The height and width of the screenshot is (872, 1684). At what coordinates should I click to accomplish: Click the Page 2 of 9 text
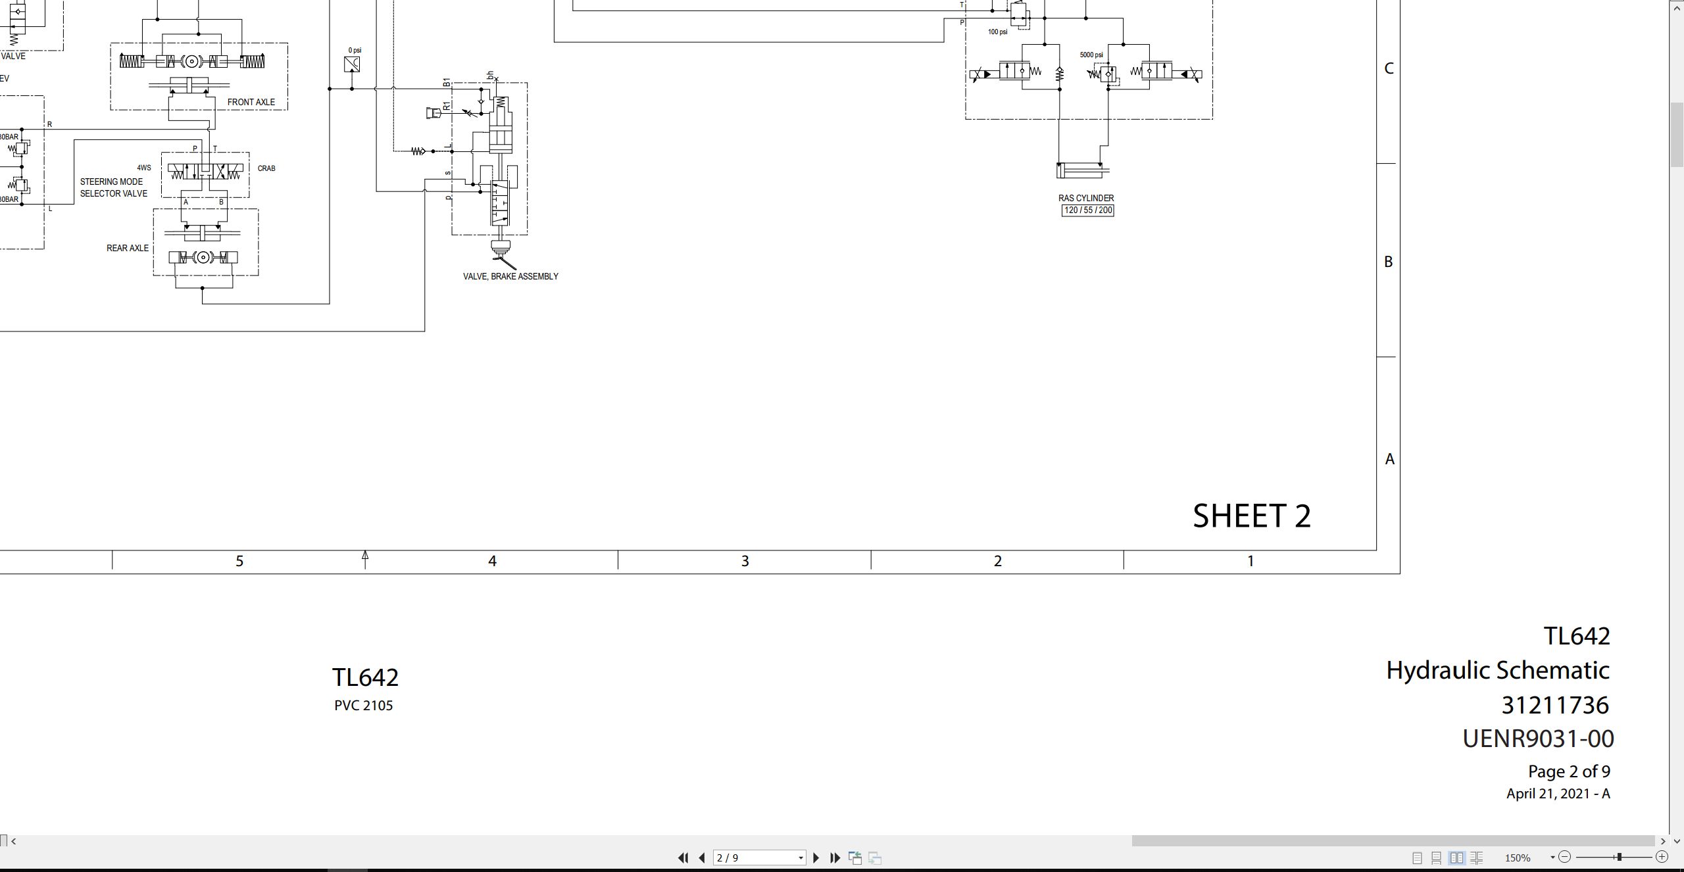click(1569, 771)
